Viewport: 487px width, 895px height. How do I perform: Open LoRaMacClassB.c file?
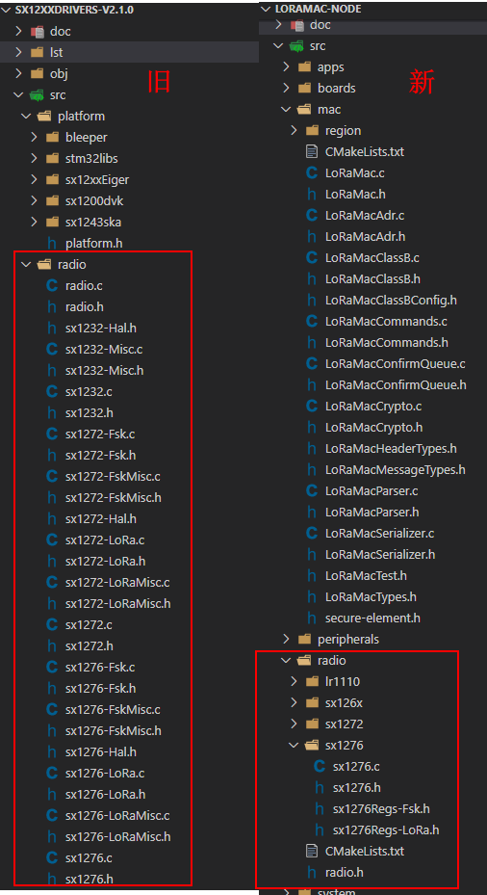coord(372,257)
